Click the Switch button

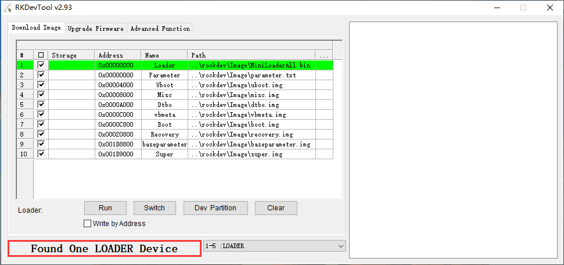tap(154, 208)
